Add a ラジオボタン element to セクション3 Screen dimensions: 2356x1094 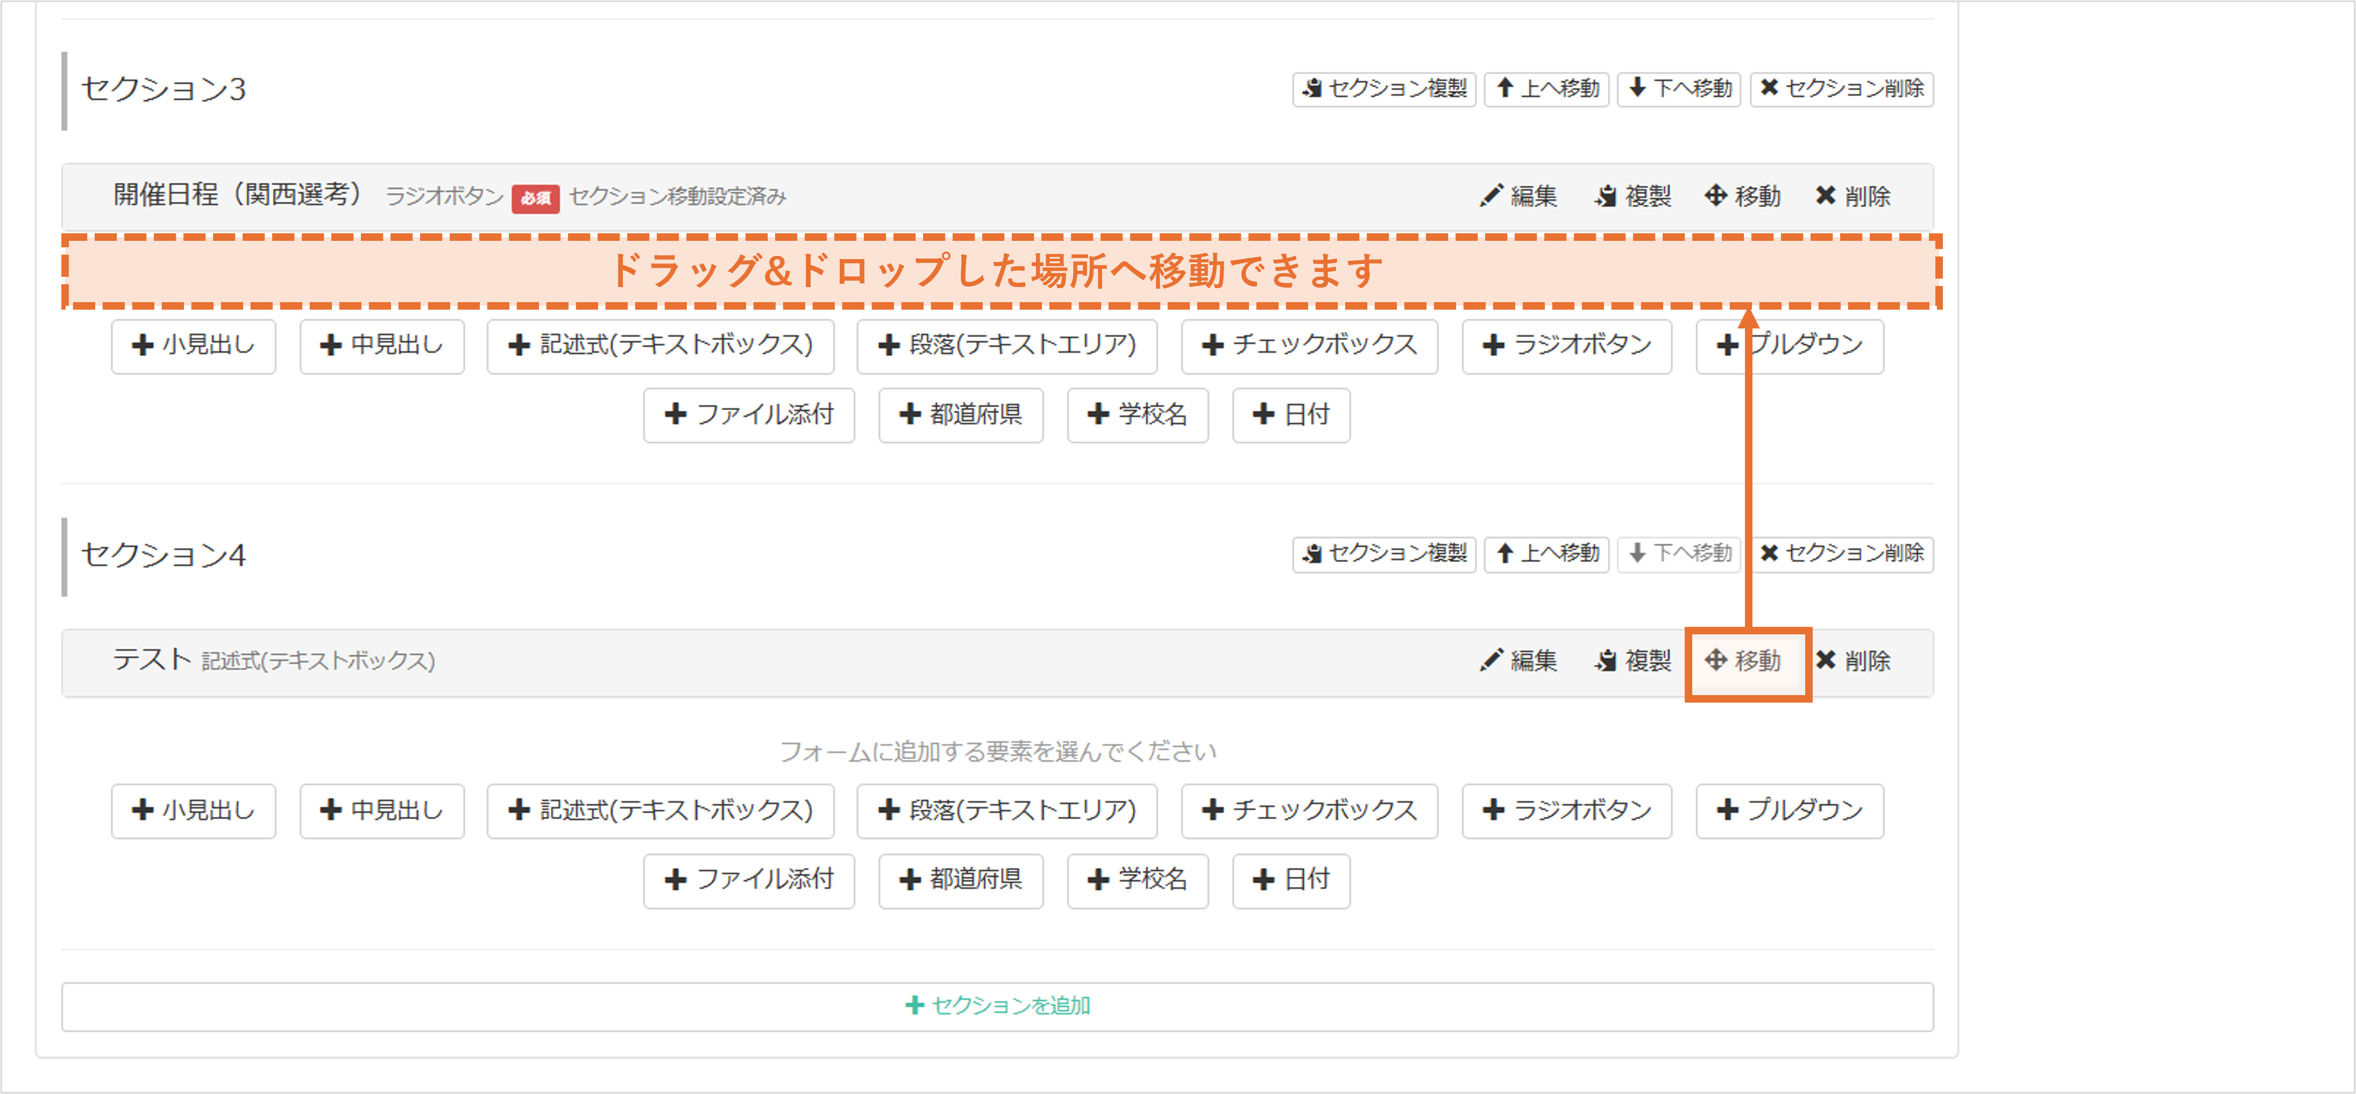[1566, 346]
